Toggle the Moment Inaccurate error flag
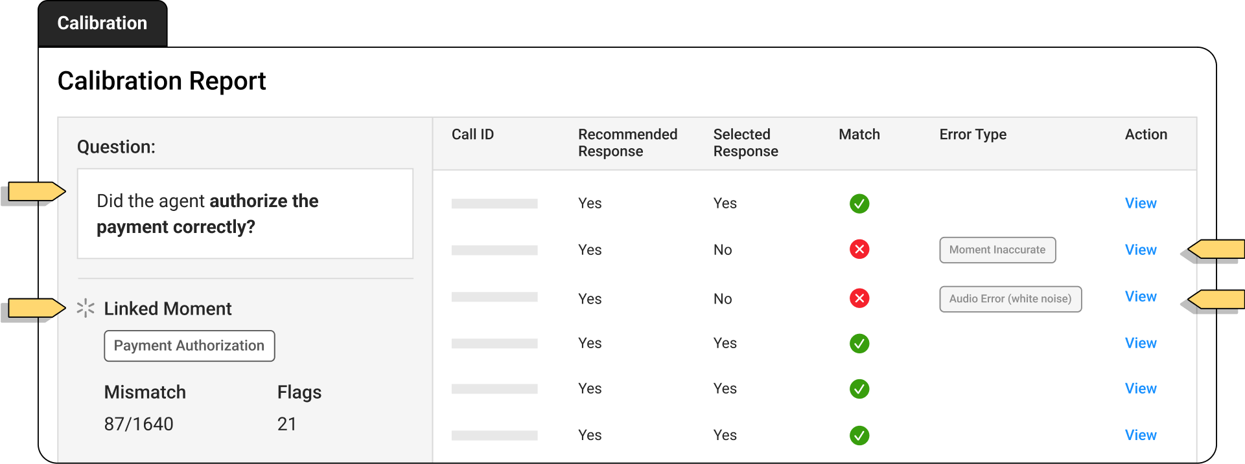Screen dimensions: 1245x464 coord(997,250)
